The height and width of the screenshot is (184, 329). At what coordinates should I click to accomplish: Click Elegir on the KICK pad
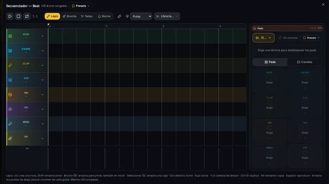pos(269,82)
